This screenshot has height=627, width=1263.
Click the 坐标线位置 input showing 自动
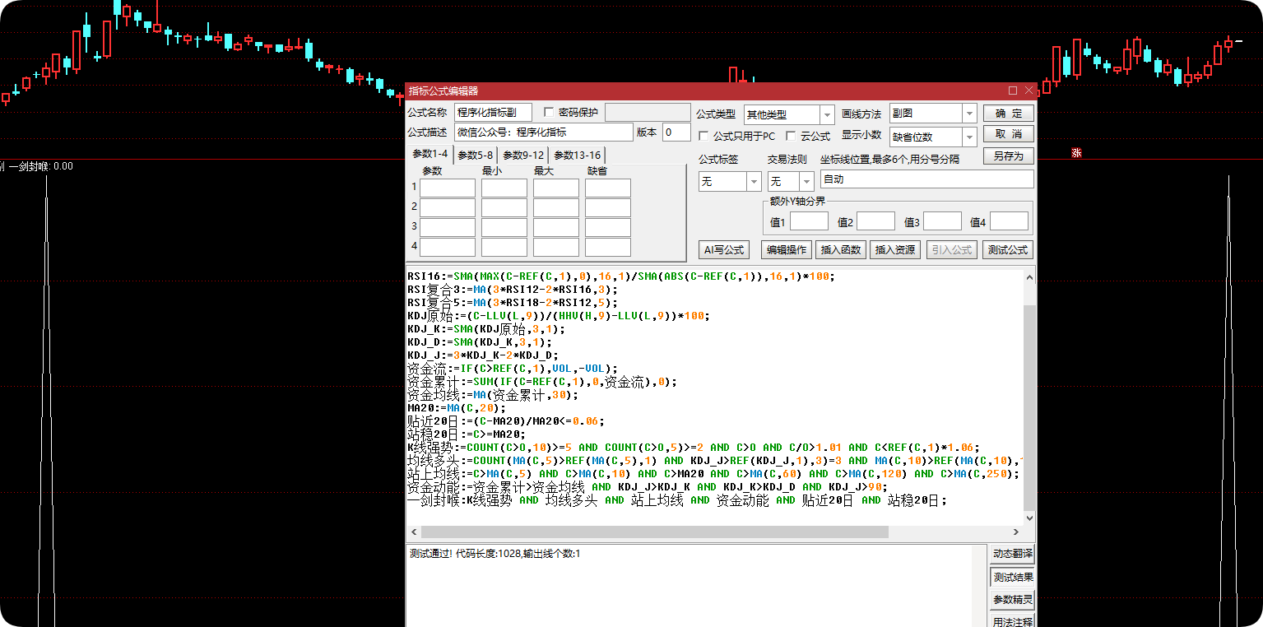[926, 179]
